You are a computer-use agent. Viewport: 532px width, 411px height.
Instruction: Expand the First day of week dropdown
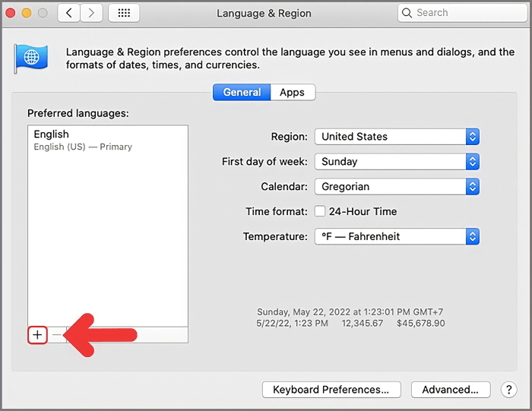(x=397, y=162)
